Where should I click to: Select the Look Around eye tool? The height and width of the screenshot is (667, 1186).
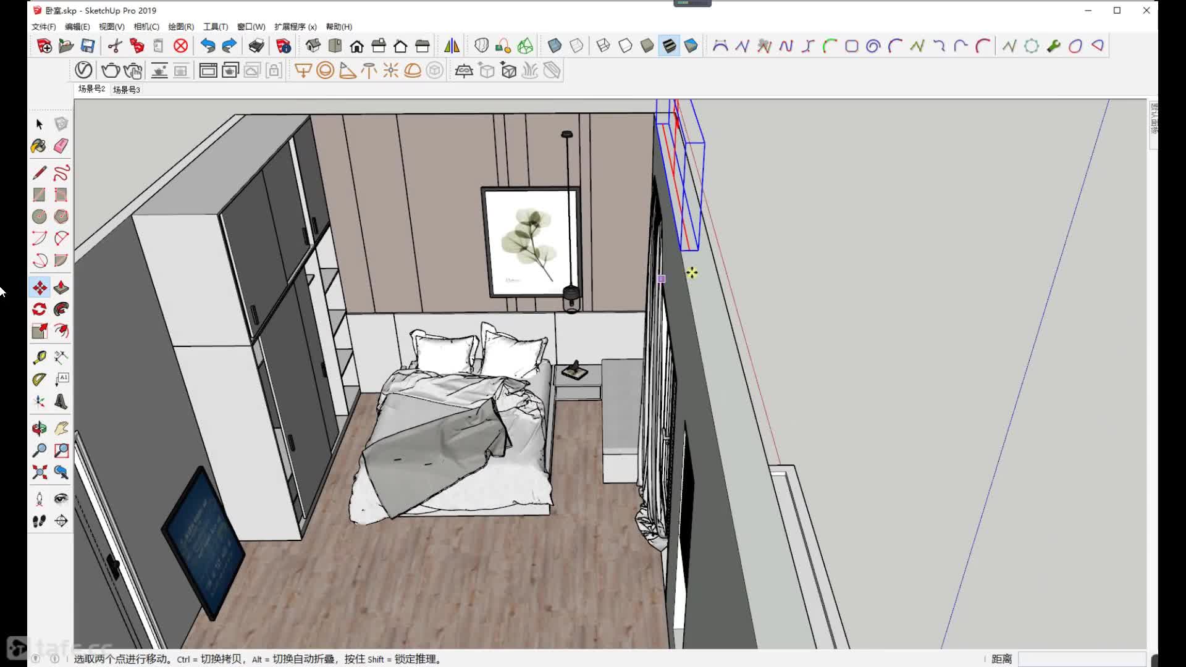coord(61,499)
